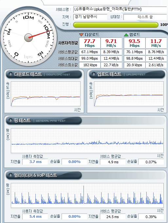Image resolution: width=168 pixels, height=223 pixels.
Task: Click the 서비스평균값 row label
Action: click(68, 52)
